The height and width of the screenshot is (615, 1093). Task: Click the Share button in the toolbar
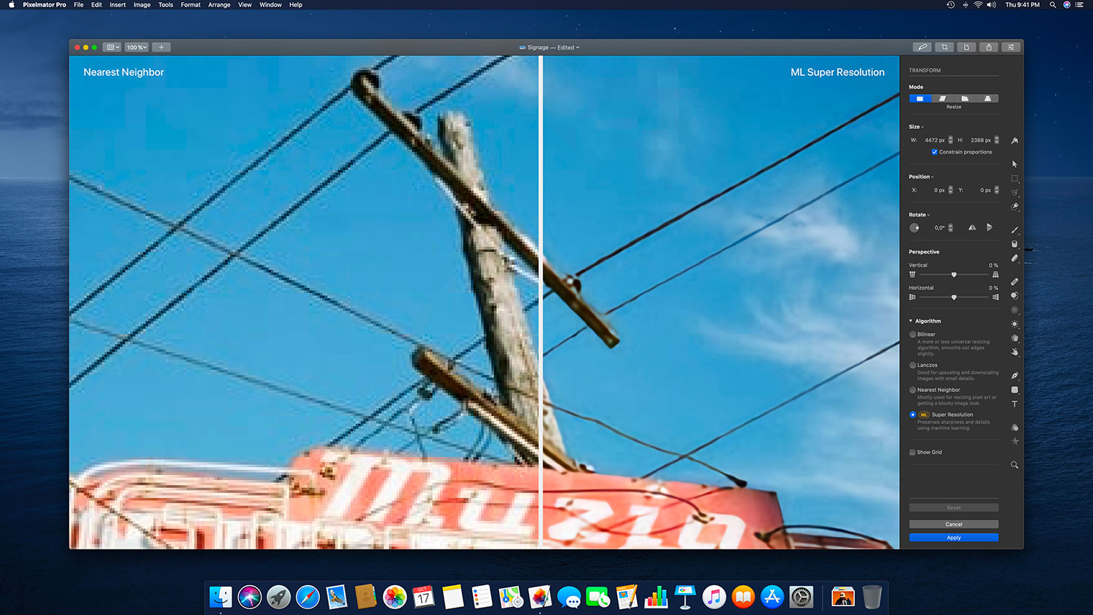point(989,47)
